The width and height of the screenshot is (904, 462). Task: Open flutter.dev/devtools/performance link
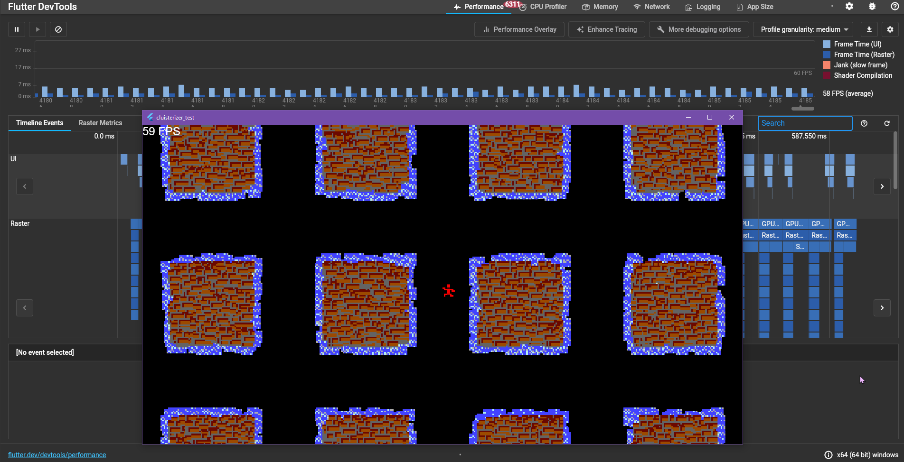pyautogui.click(x=57, y=455)
